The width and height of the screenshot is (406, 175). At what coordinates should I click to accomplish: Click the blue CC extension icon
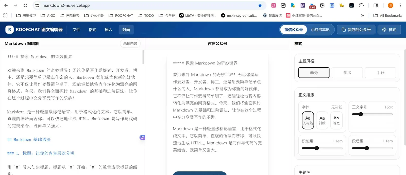tap(332, 5)
